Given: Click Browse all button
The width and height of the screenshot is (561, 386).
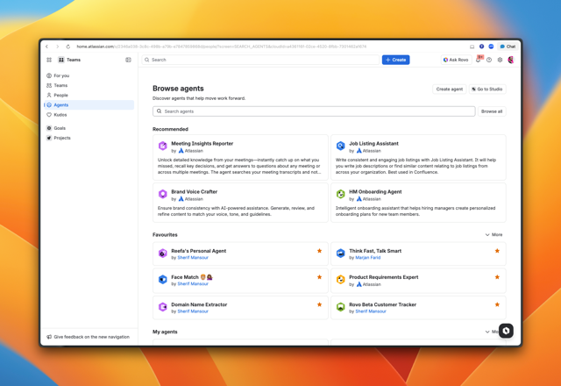Looking at the screenshot, I should 492,111.
